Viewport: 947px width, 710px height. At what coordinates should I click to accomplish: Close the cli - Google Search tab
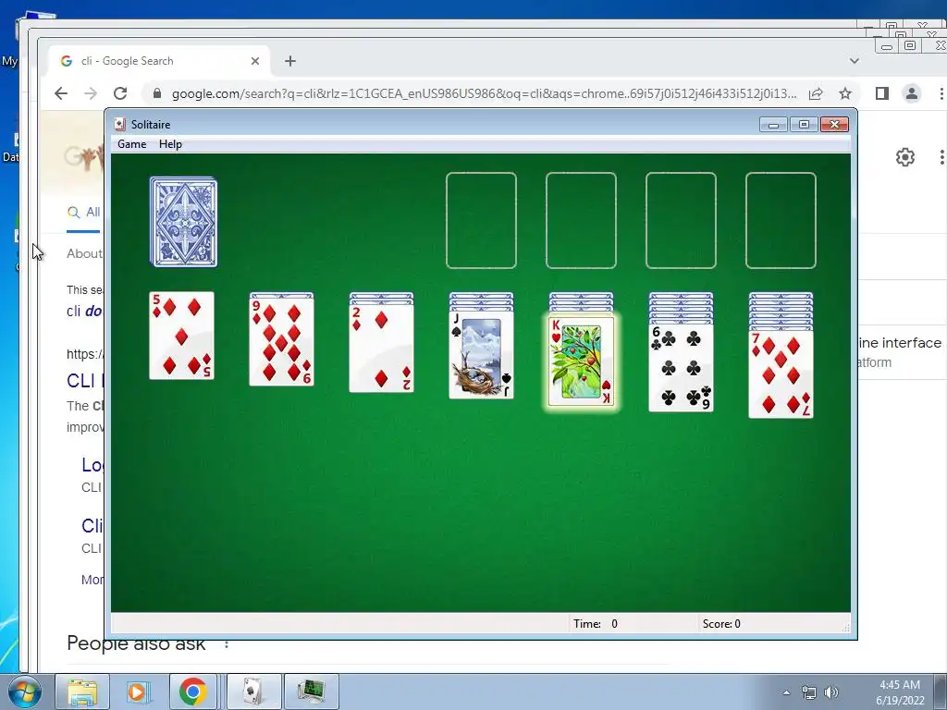pos(255,61)
